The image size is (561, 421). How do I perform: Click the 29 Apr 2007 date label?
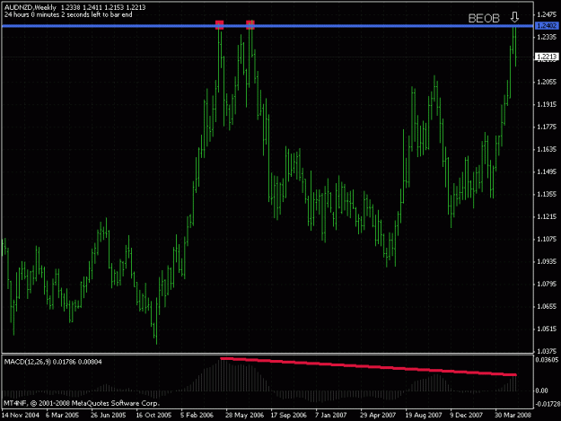(378, 415)
